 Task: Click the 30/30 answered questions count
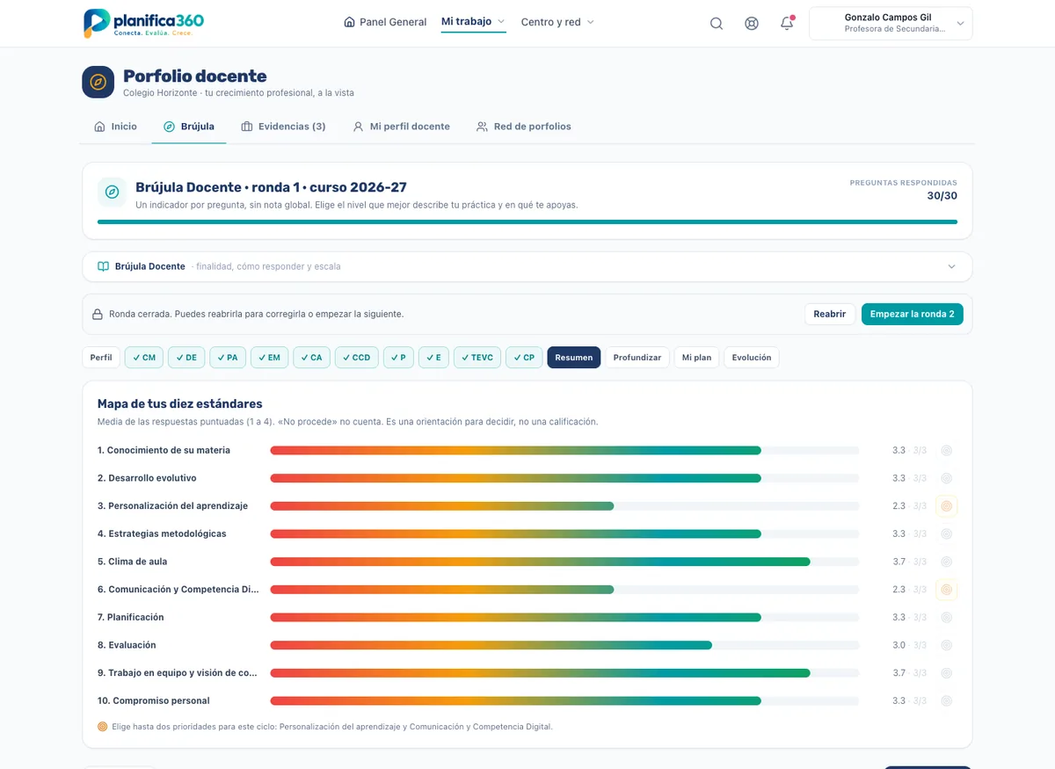click(942, 196)
